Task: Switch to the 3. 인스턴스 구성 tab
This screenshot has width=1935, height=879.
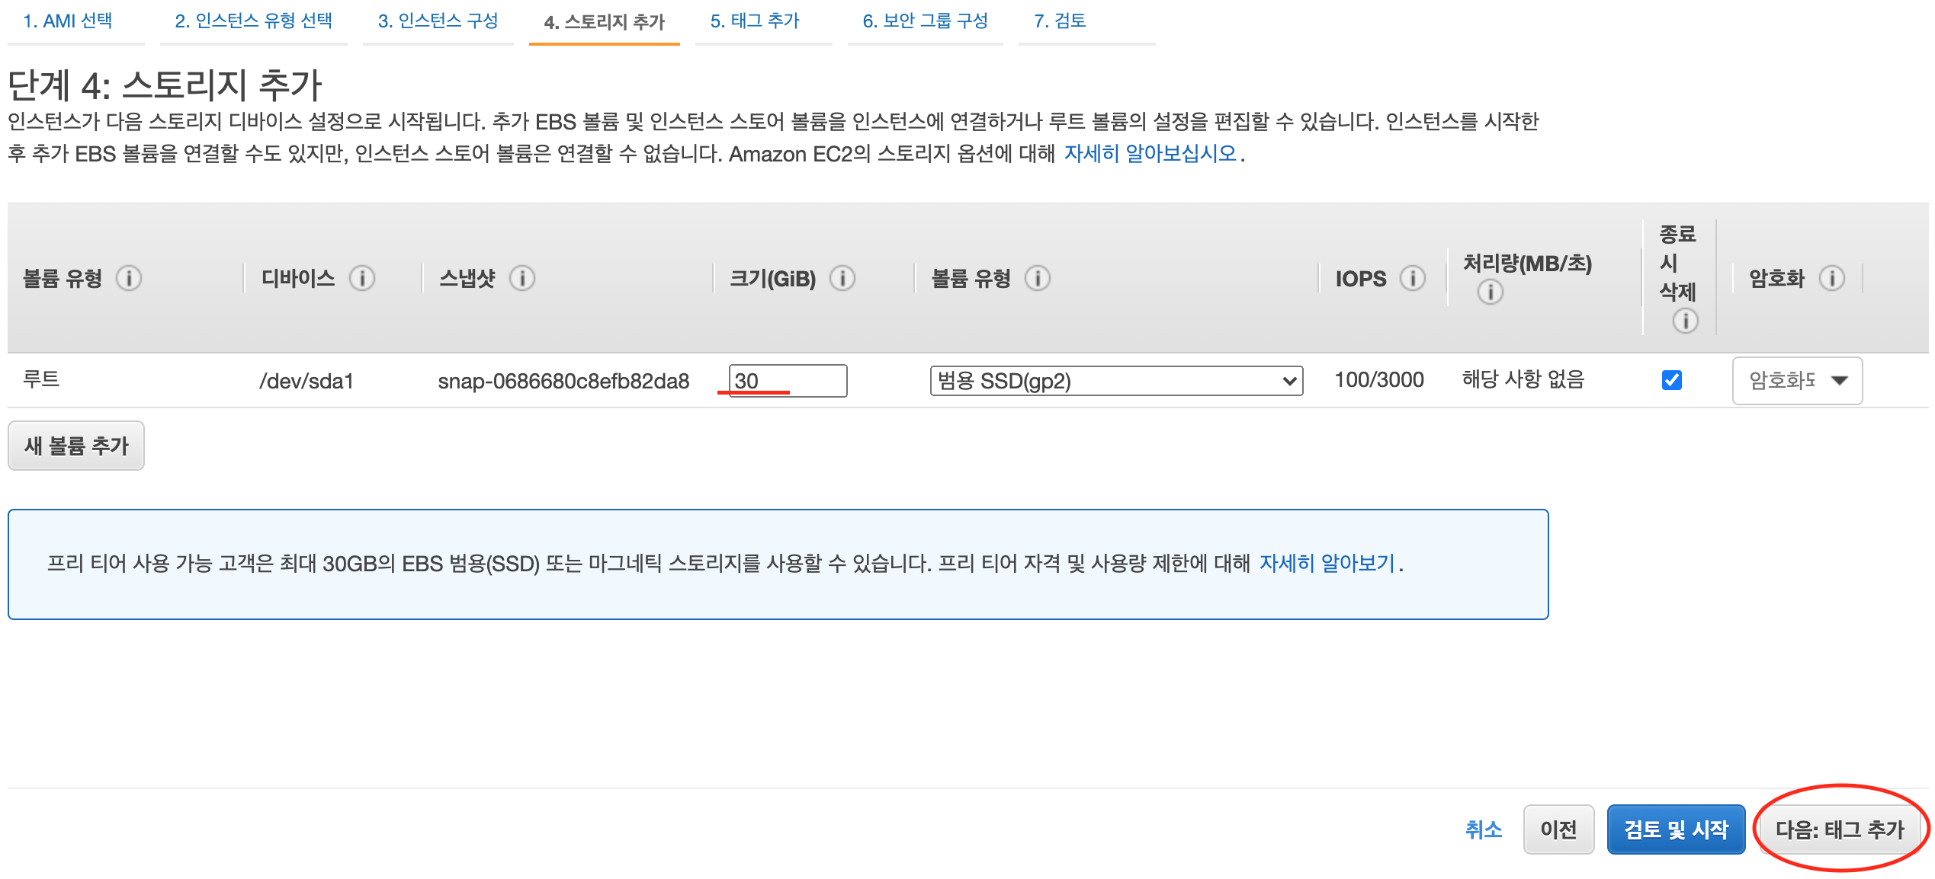Action: pyautogui.click(x=438, y=21)
